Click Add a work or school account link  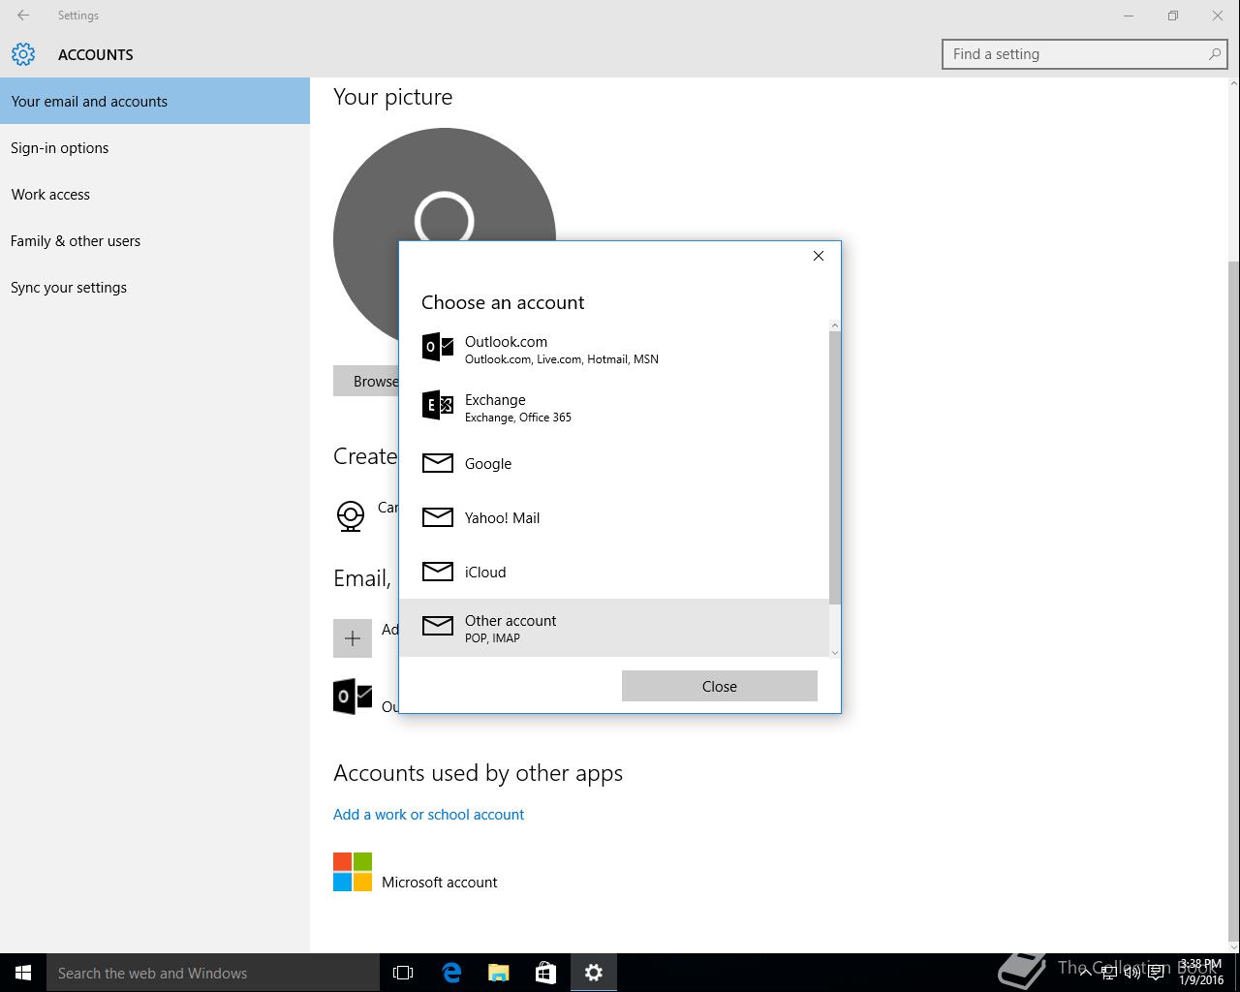[x=428, y=814]
